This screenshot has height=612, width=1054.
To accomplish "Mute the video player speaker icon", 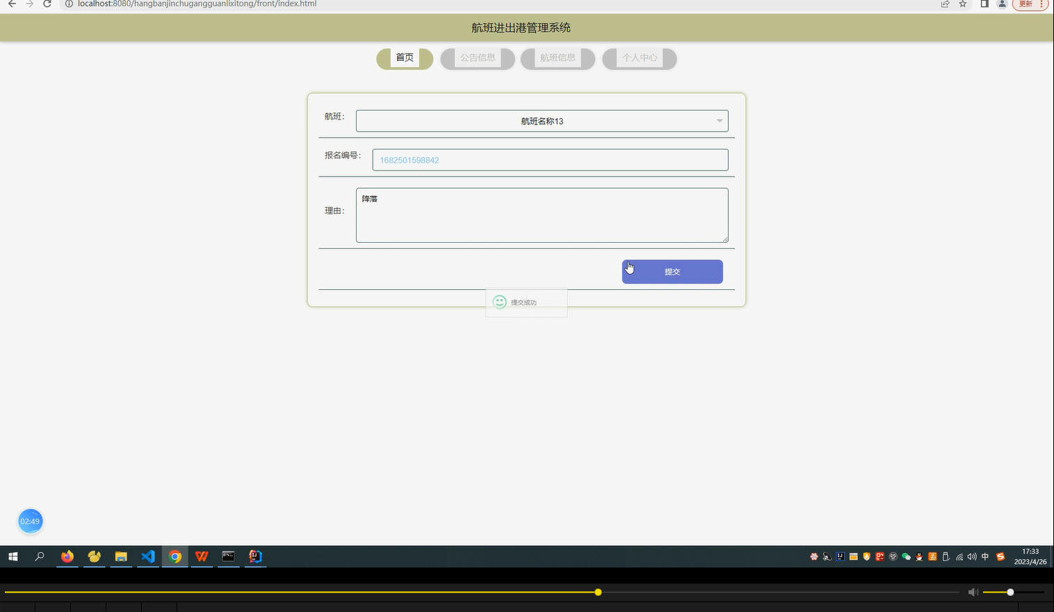I will [x=973, y=593].
